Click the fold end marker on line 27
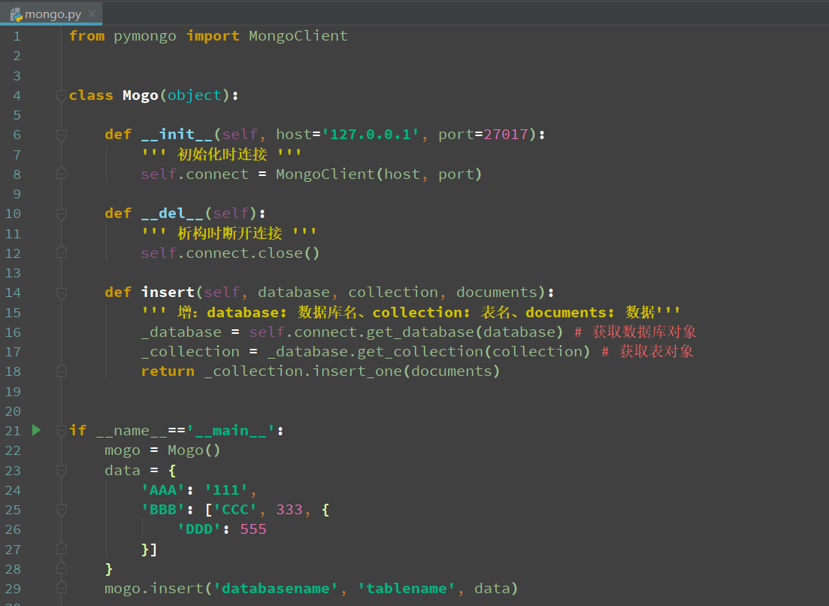This screenshot has width=829, height=606. coord(62,548)
